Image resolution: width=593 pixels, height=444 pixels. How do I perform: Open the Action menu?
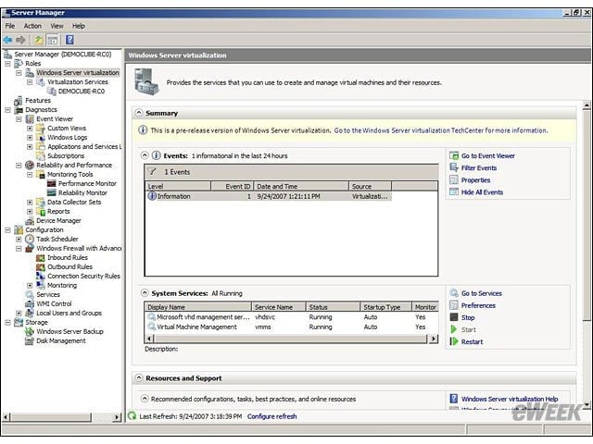click(x=33, y=26)
